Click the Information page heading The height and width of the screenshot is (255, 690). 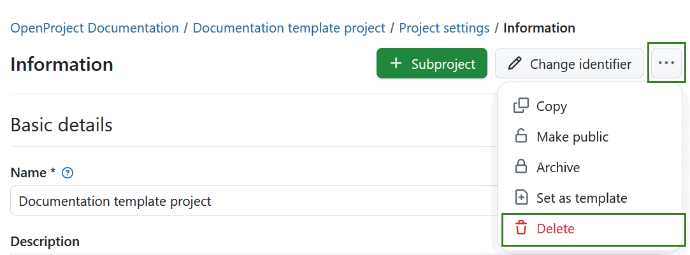pyautogui.click(x=62, y=64)
